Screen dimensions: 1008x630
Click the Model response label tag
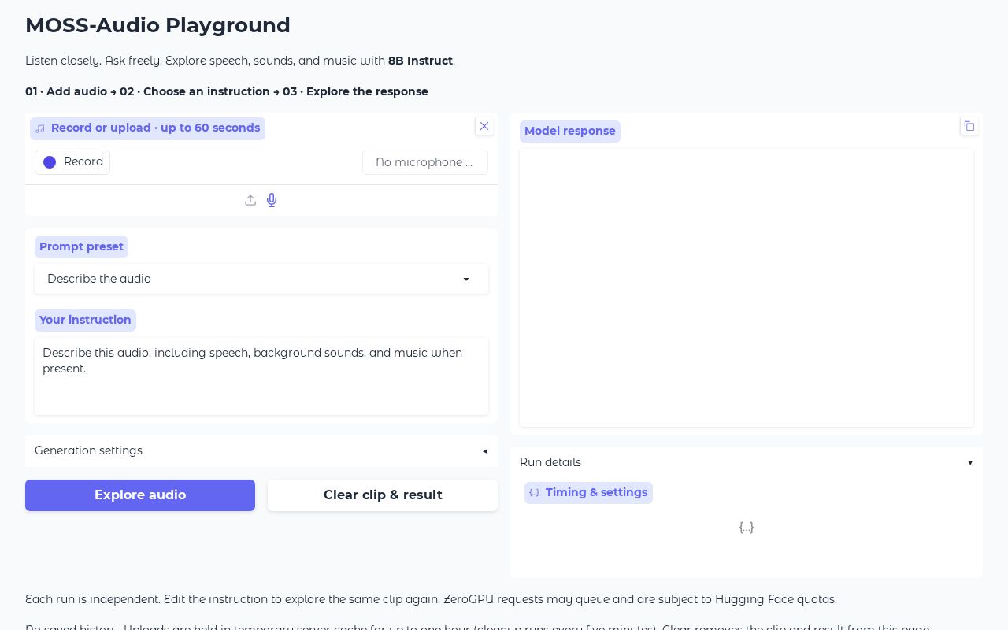click(x=570, y=132)
